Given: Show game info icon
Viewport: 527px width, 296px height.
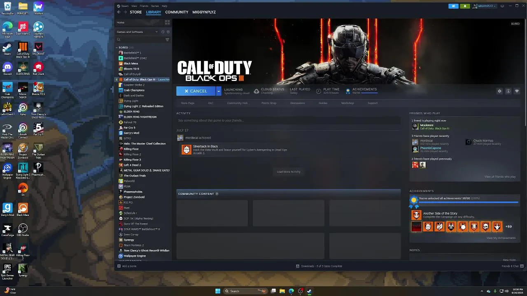Looking at the screenshot, I should click(508, 91).
